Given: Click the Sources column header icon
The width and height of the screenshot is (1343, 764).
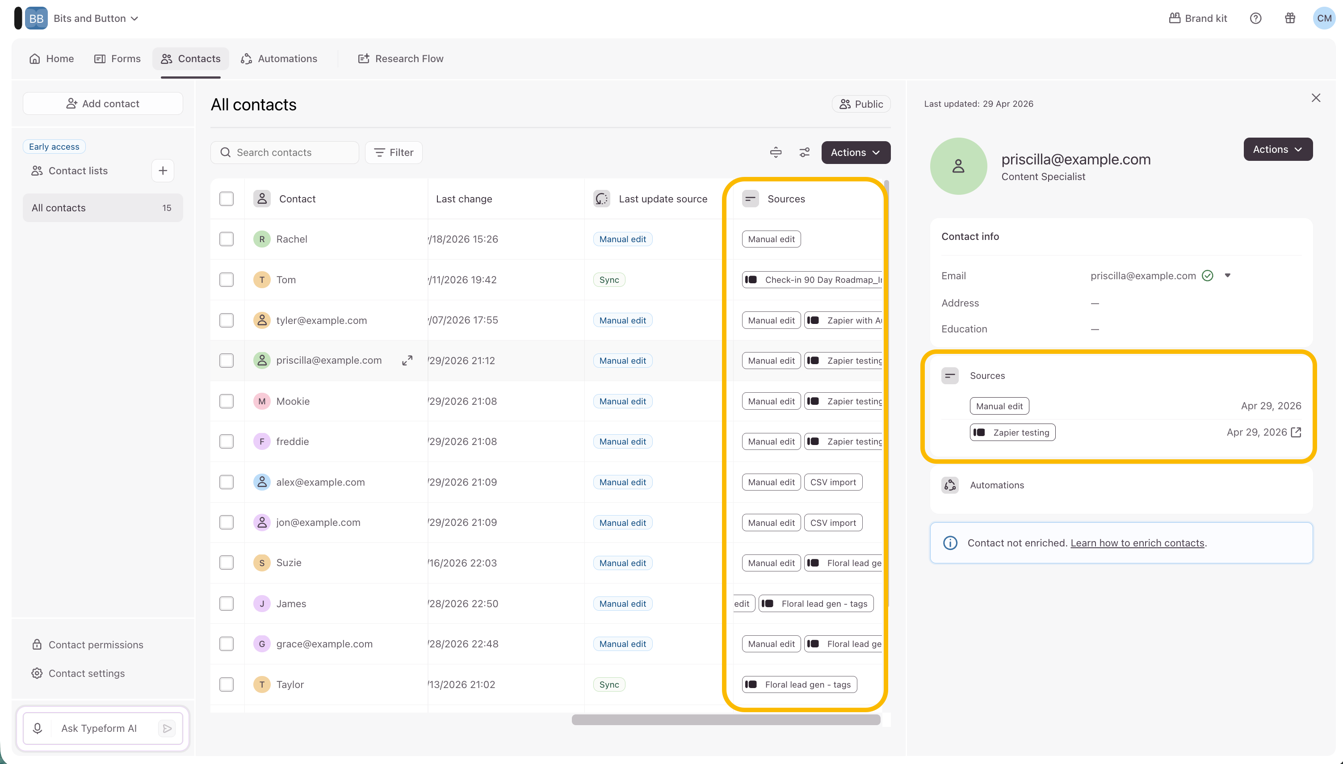Looking at the screenshot, I should 750,199.
